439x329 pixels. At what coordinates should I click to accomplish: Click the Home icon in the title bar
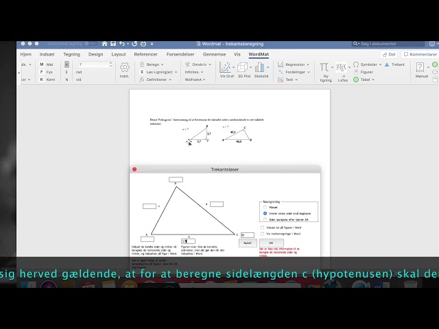104,44
